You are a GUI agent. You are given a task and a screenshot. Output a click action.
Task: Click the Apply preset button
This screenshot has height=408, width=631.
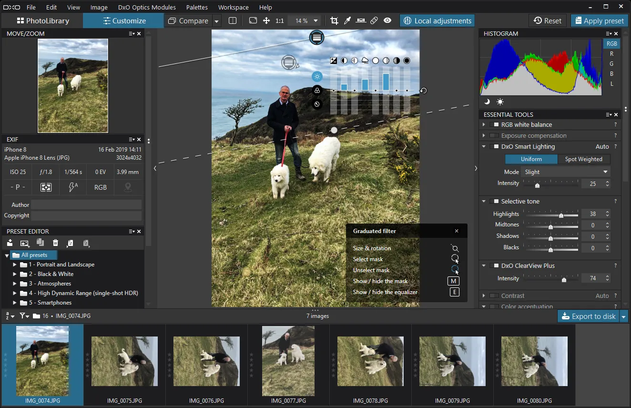(599, 21)
